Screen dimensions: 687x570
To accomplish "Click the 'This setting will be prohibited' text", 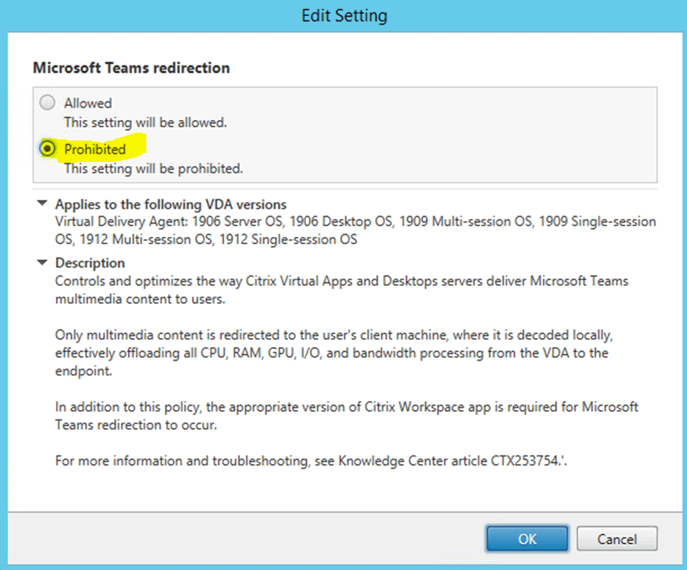I will [153, 169].
